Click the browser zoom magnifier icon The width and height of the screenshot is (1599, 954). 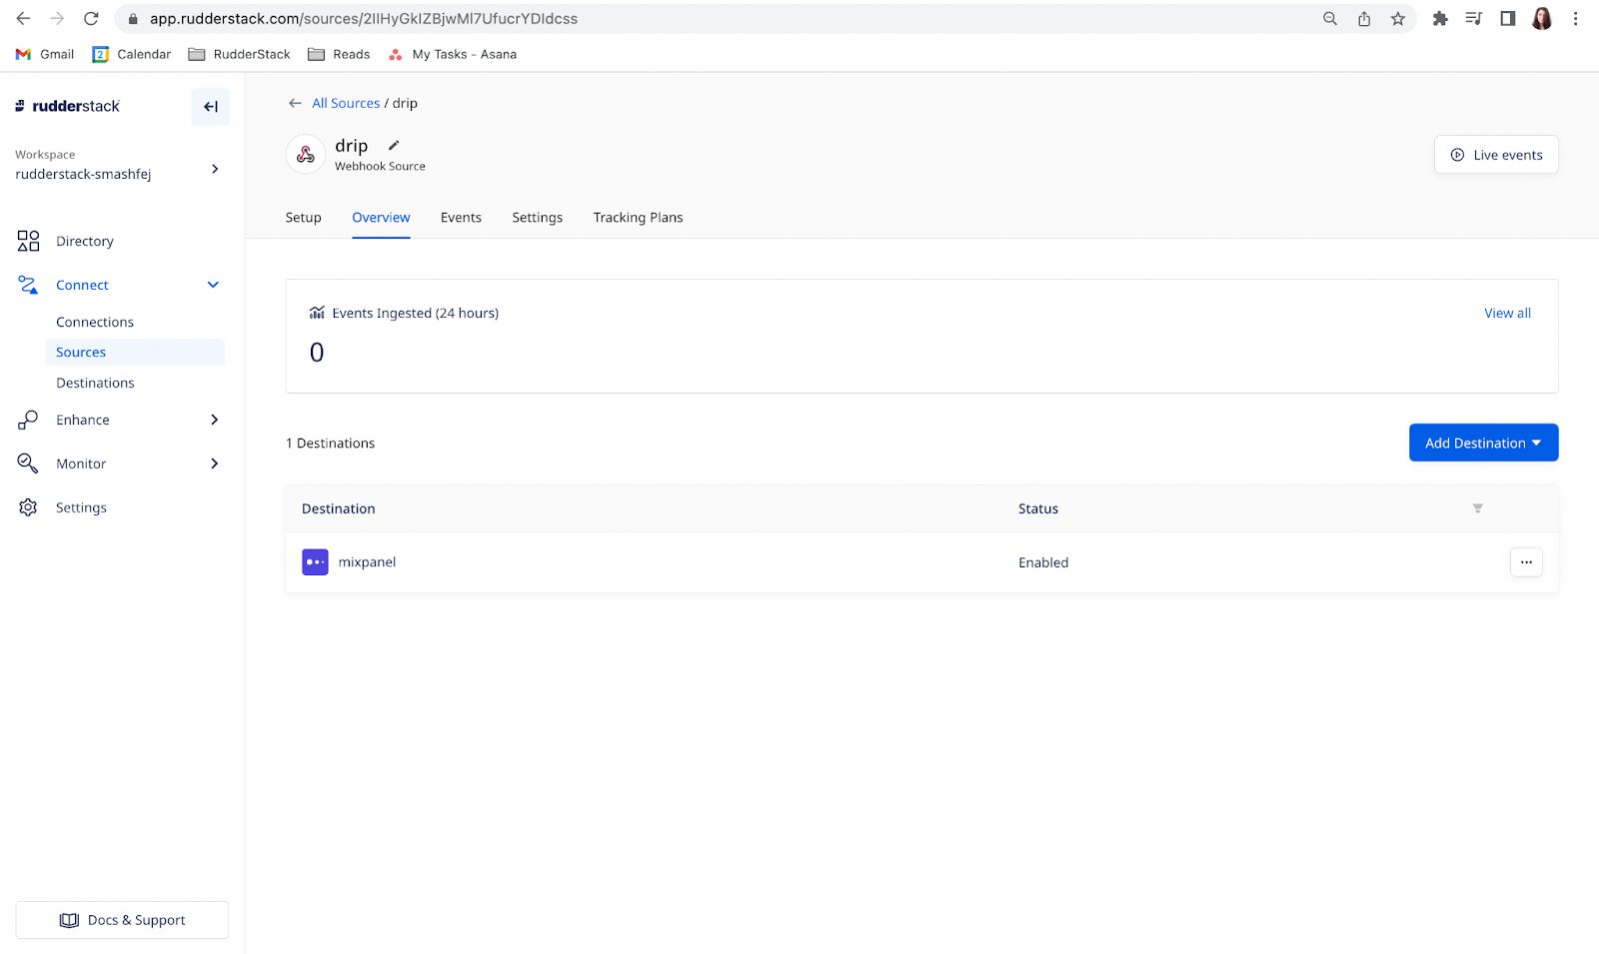(1330, 18)
